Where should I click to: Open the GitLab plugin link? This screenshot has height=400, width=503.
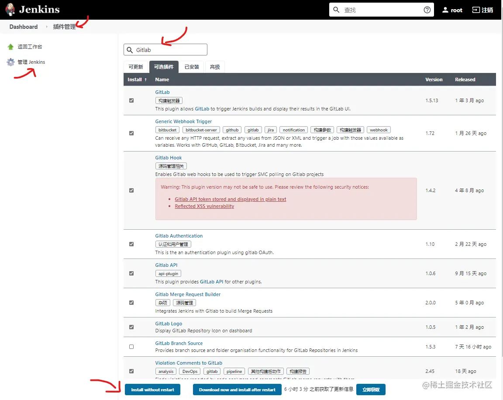[162, 92]
